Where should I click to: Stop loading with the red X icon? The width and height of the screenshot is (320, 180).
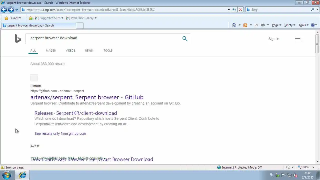coord(240,10)
